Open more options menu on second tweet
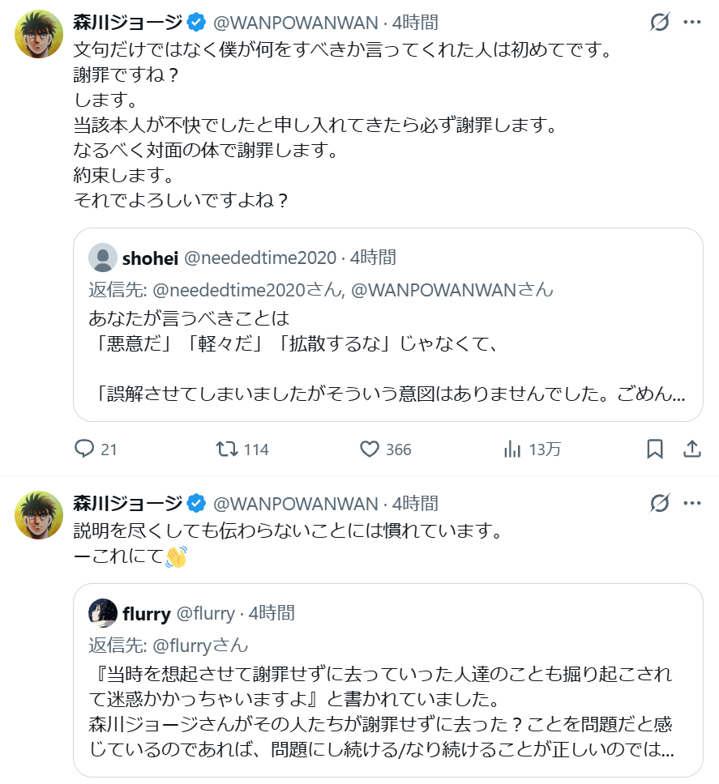This screenshot has height=784, width=719. click(x=691, y=503)
